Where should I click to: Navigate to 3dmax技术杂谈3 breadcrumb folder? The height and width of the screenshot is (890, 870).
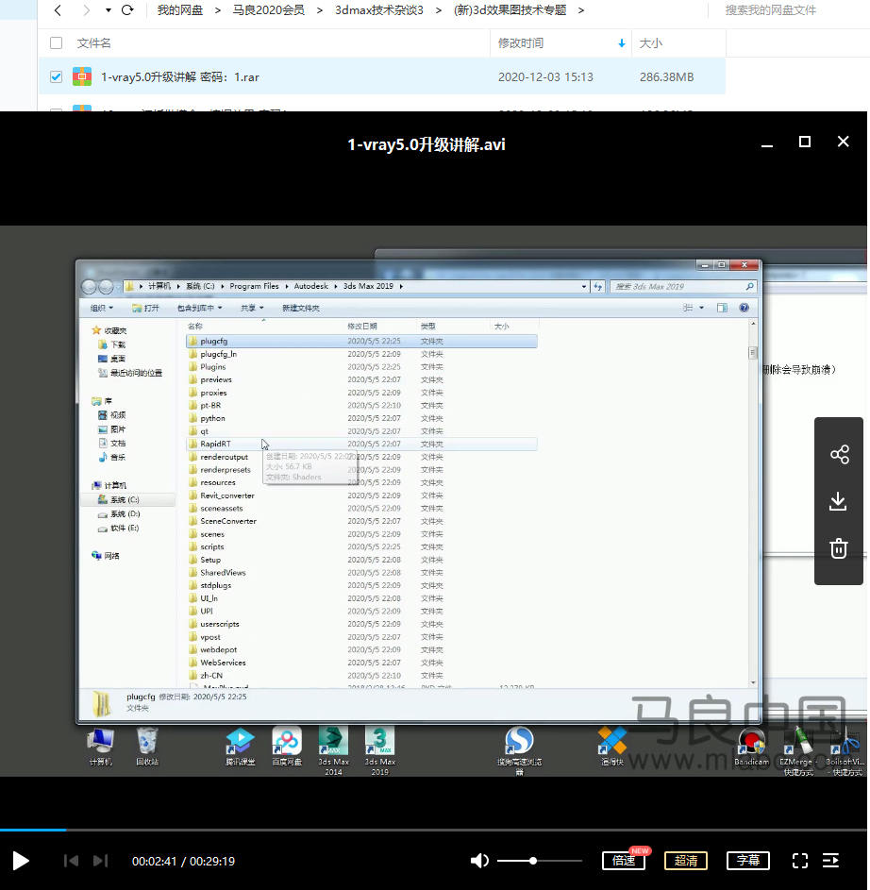pyautogui.click(x=379, y=10)
